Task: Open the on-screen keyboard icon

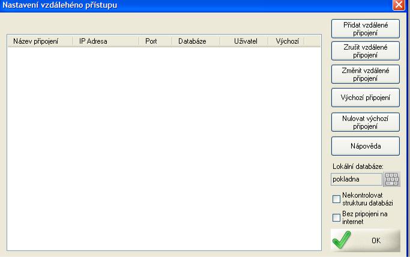Action: (391, 180)
